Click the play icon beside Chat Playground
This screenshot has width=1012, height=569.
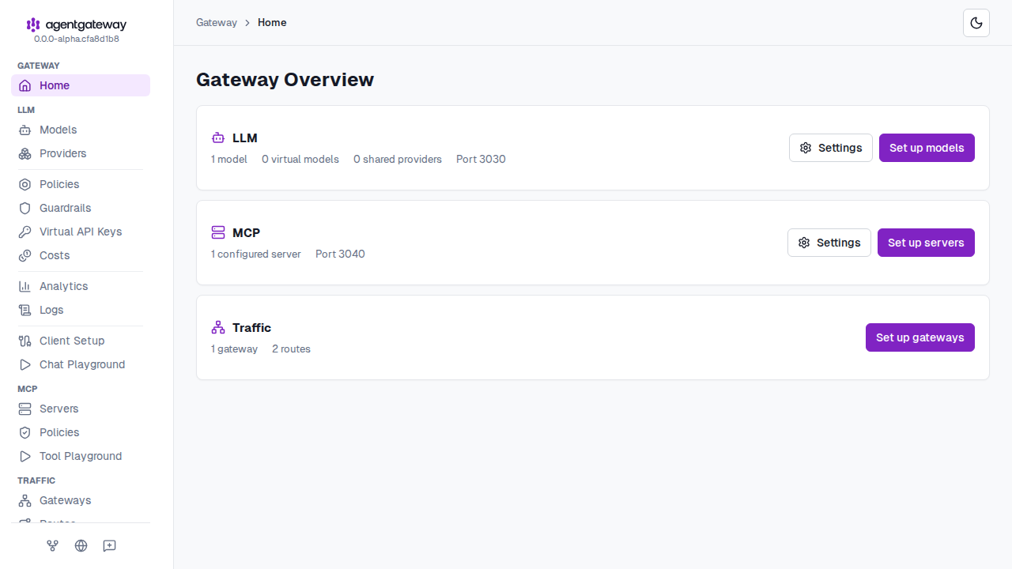(25, 364)
